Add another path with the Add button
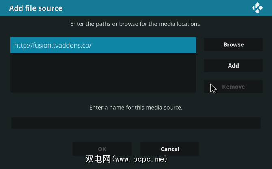 (x=233, y=65)
